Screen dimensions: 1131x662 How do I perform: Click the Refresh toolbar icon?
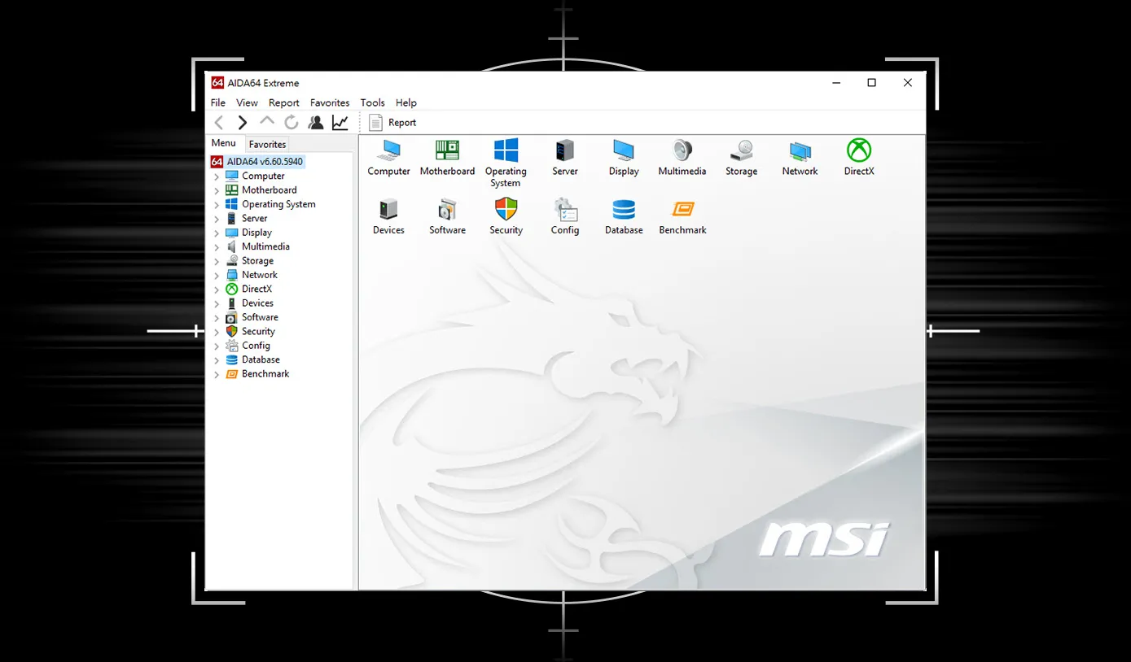[292, 123]
